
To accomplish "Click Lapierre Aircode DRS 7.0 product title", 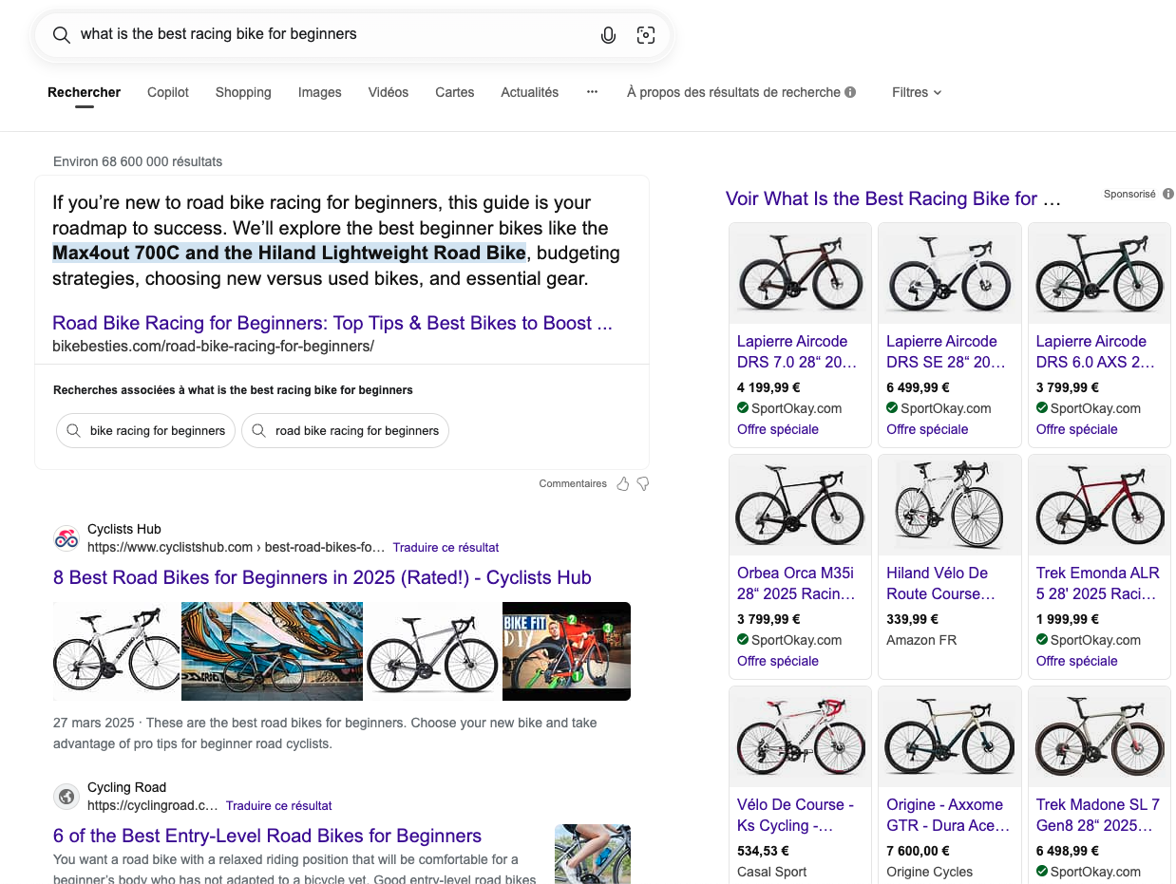I will (x=797, y=351).
